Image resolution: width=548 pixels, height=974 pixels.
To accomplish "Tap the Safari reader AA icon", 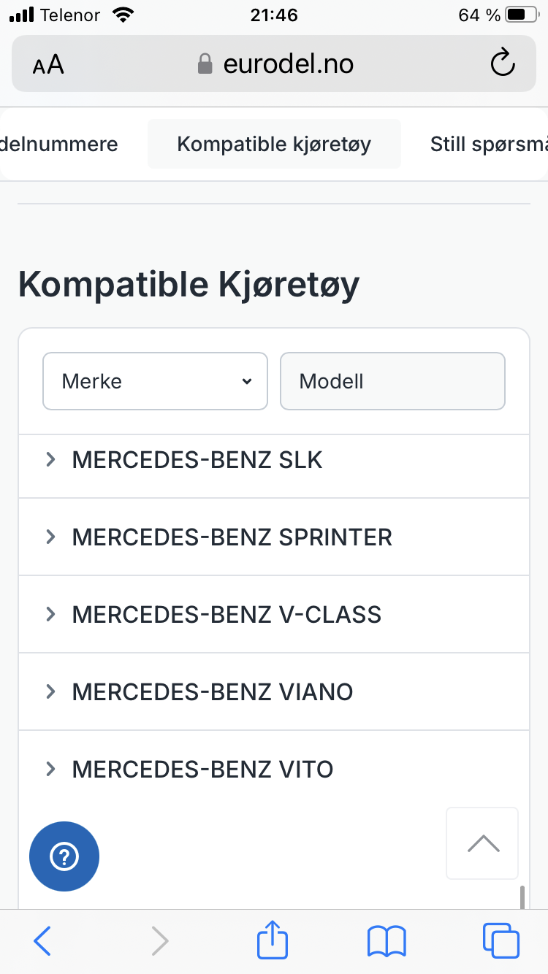I will click(48, 65).
